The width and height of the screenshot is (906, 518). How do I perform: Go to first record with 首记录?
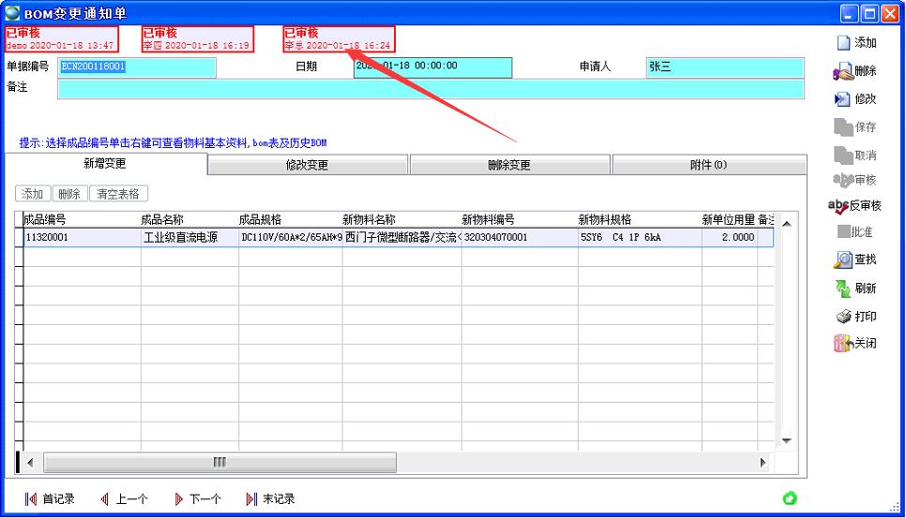[31, 499]
